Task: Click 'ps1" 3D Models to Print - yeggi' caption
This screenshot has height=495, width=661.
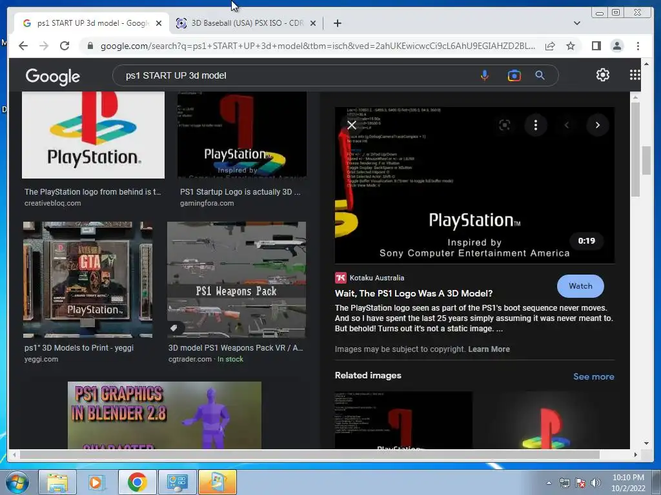Action: [79, 348]
